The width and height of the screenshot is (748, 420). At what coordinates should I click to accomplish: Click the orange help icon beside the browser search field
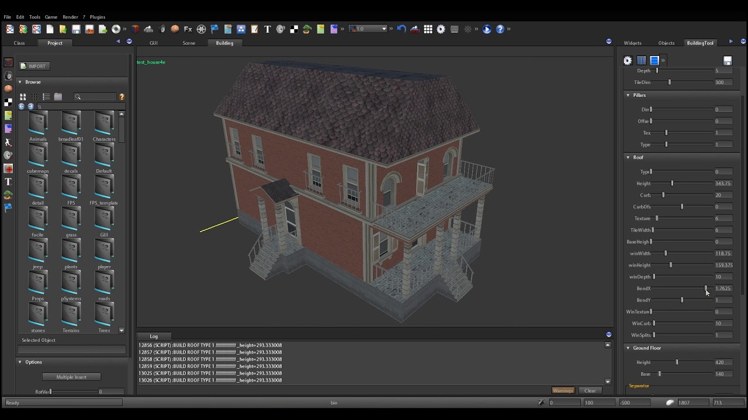pos(122,97)
